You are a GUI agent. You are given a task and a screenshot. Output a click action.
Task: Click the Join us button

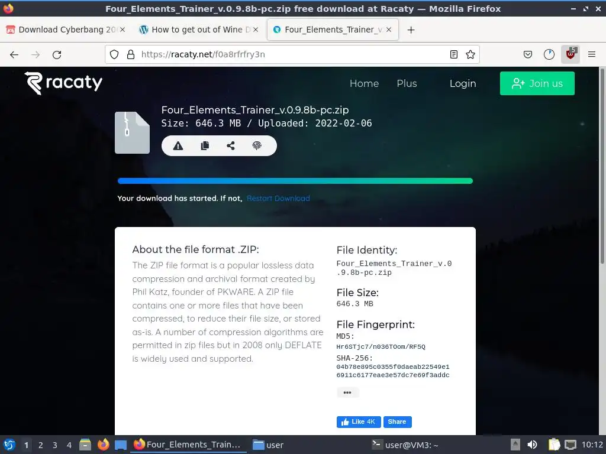537,83
